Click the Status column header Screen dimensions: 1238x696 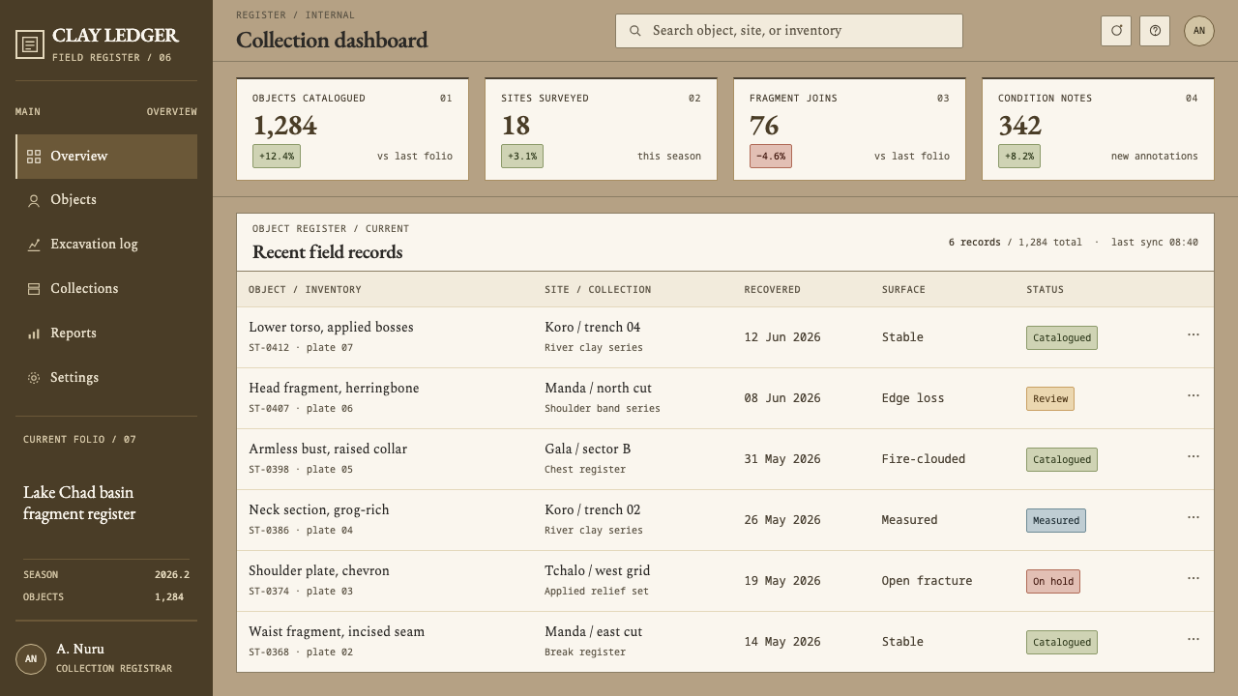tap(1045, 290)
